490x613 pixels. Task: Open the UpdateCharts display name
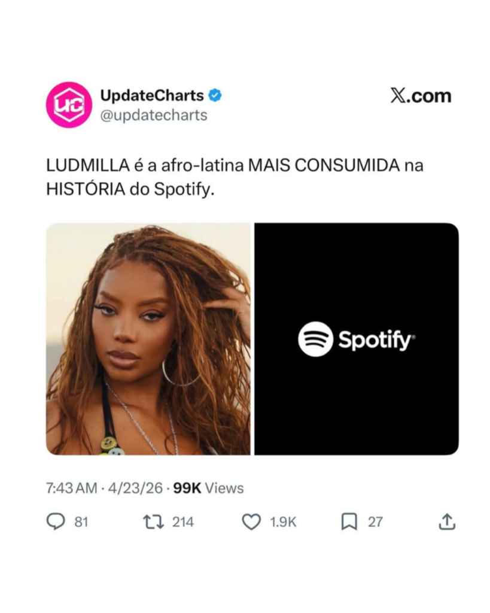click(152, 95)
